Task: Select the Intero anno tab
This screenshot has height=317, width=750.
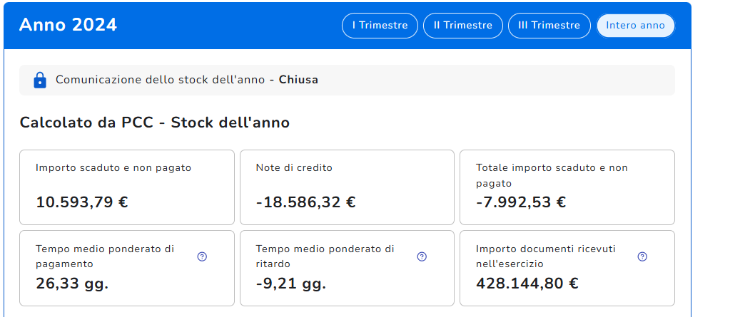Action: (635, 26)
